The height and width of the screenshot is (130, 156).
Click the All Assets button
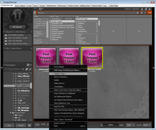(x=17, y=27)
